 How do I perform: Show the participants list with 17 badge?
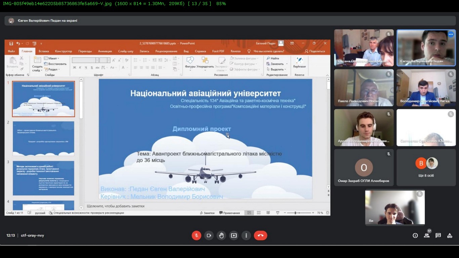[427, 235]
